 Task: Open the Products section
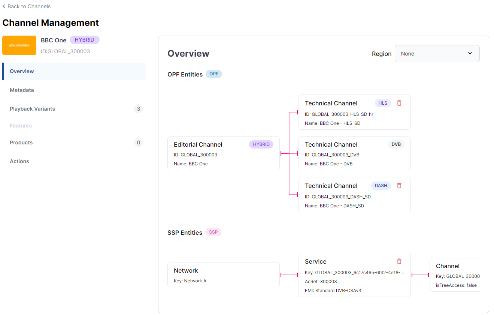tap(21, 142)
